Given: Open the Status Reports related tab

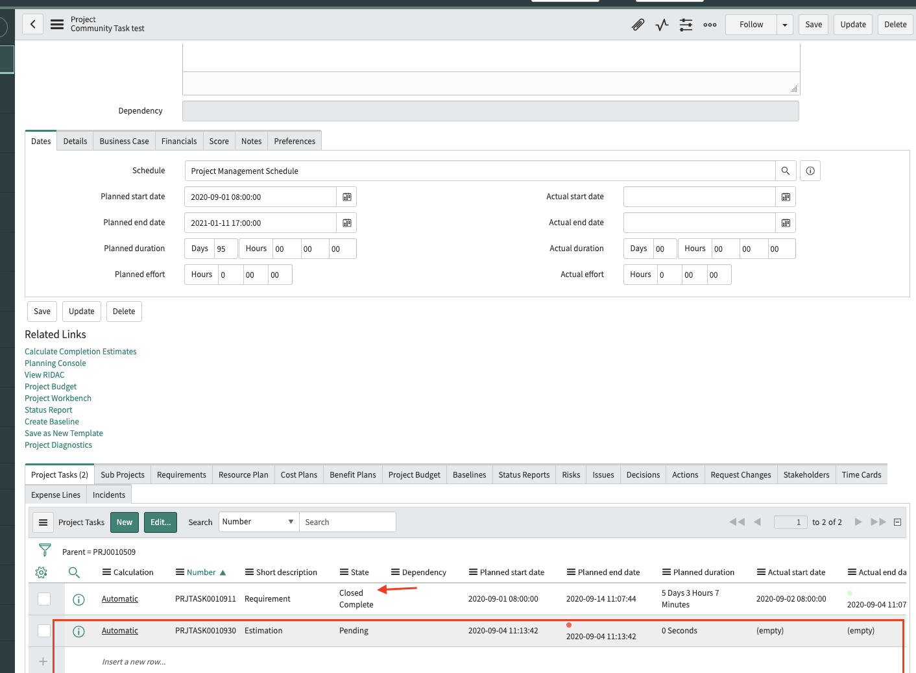Looking at the screenshot, I should click(x=524, y=474).
